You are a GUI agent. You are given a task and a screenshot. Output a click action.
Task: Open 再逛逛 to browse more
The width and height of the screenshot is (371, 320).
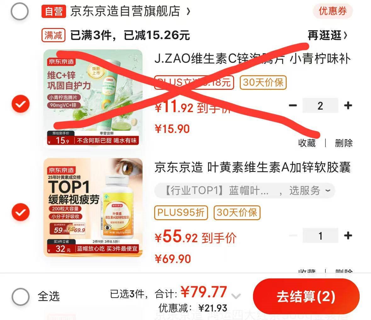coord(328,35)
